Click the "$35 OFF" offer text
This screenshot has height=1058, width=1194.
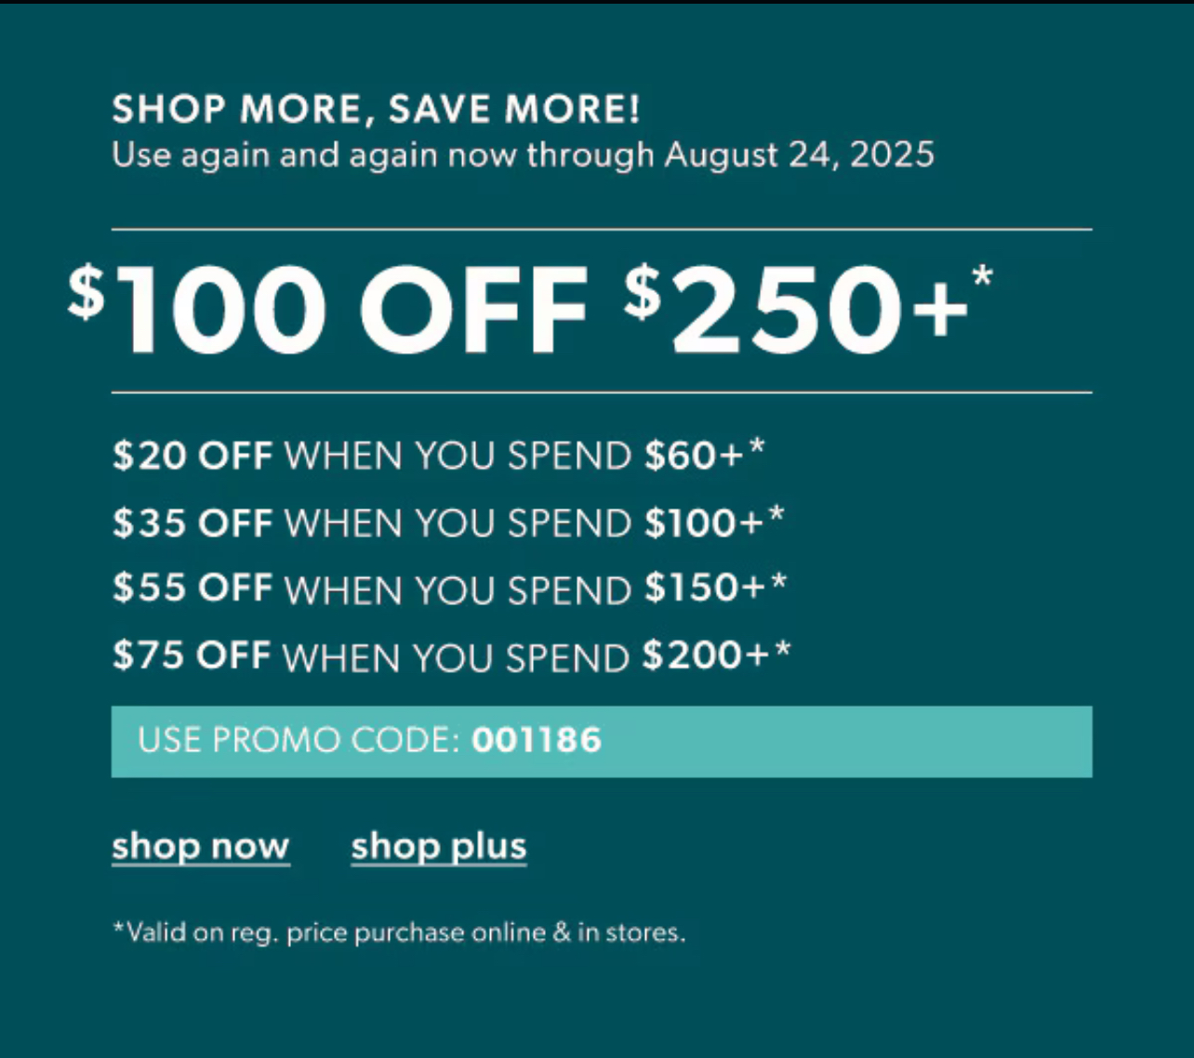coord(192,523)
